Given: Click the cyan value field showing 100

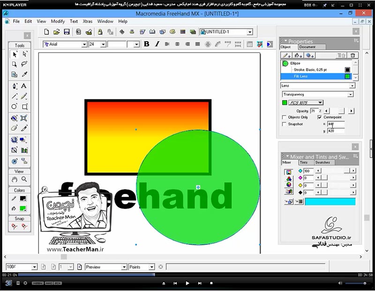Looking at the screenshot, I should click(308, 171).
